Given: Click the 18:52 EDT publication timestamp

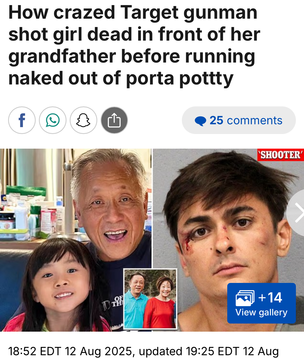Looking at the screenshot, I should pyautogui.click(x=70, y=351).
